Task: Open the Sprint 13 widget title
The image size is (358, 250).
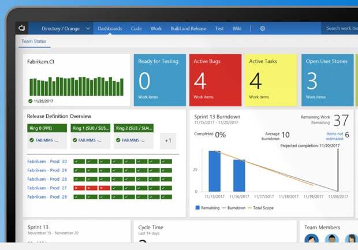Action: pos(38,227)
